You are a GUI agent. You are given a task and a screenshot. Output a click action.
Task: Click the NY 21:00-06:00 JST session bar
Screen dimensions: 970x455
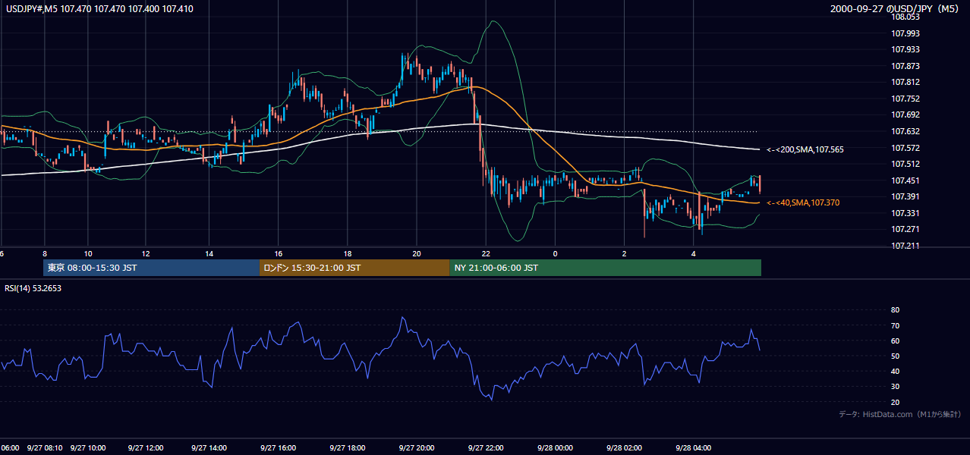pos(606,268)
